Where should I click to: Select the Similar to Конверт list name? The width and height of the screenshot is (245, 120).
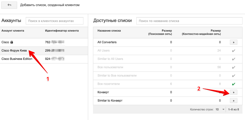(x=110, y=101)
